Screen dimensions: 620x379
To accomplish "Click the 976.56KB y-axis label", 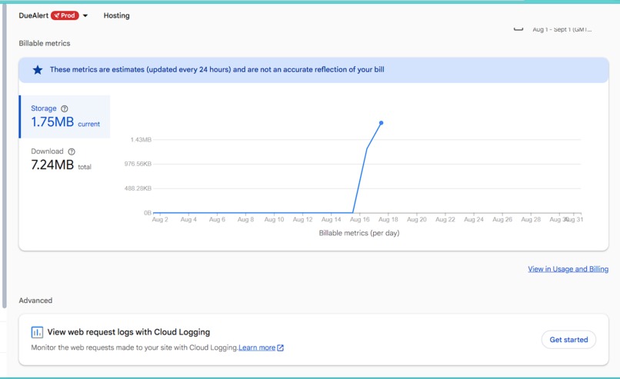I will [138, 164].
